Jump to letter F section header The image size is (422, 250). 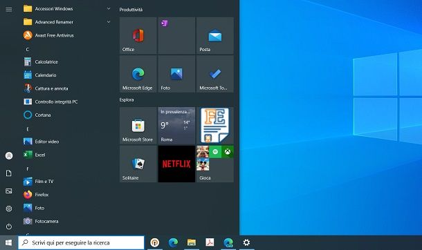[x=28, y=169]
